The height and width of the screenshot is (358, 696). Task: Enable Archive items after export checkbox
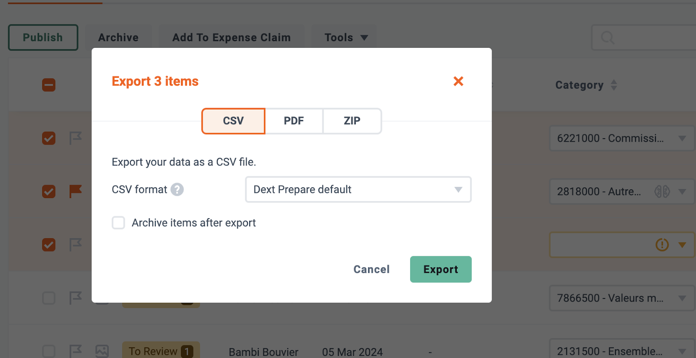tap(118, 223)
